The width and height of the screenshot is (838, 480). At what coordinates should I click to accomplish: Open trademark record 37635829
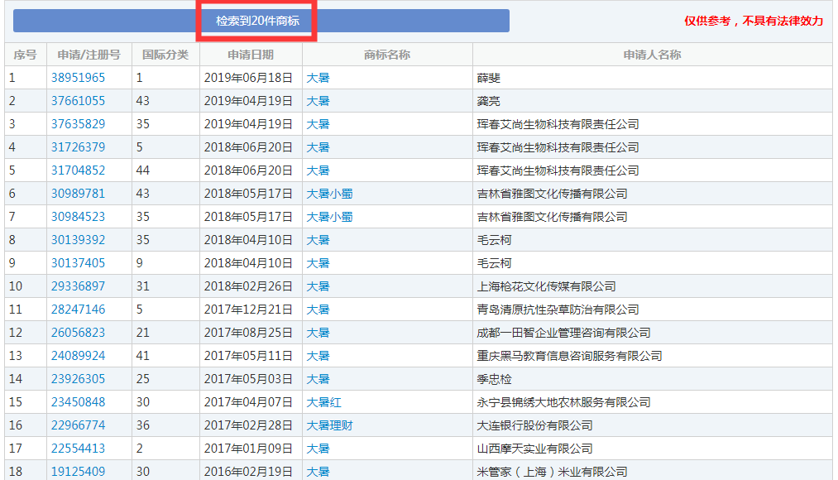[x=79, y=124]
